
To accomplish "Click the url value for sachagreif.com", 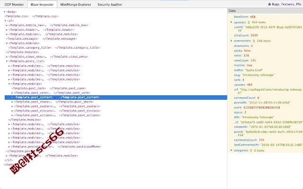I will 270,91.
